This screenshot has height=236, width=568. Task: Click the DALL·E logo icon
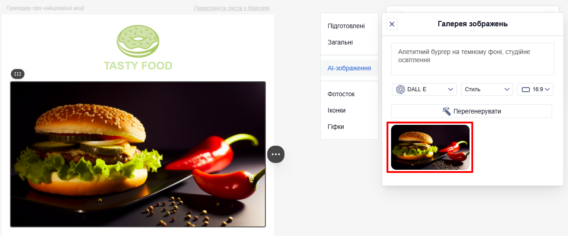[x=401, y=89]
